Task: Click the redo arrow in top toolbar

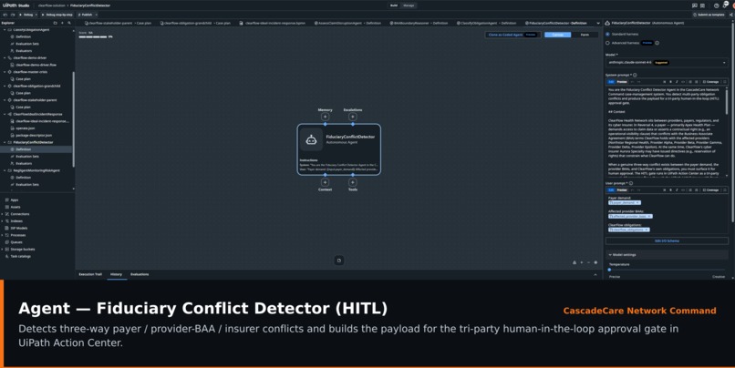Action: coord(12,15)
